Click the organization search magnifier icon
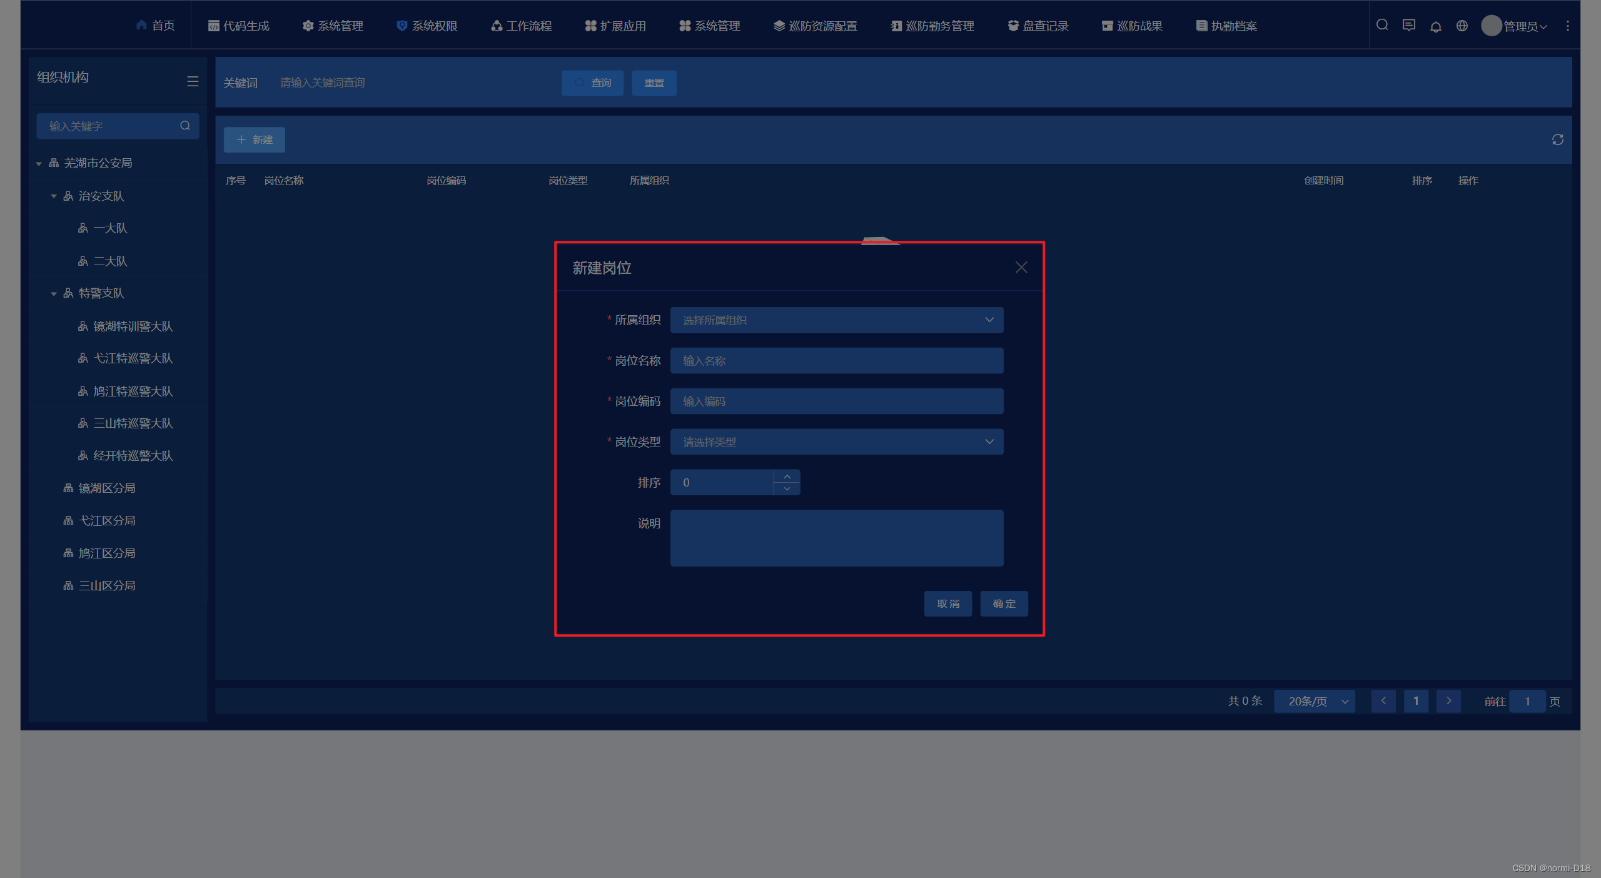 click(x=185, y=126)
